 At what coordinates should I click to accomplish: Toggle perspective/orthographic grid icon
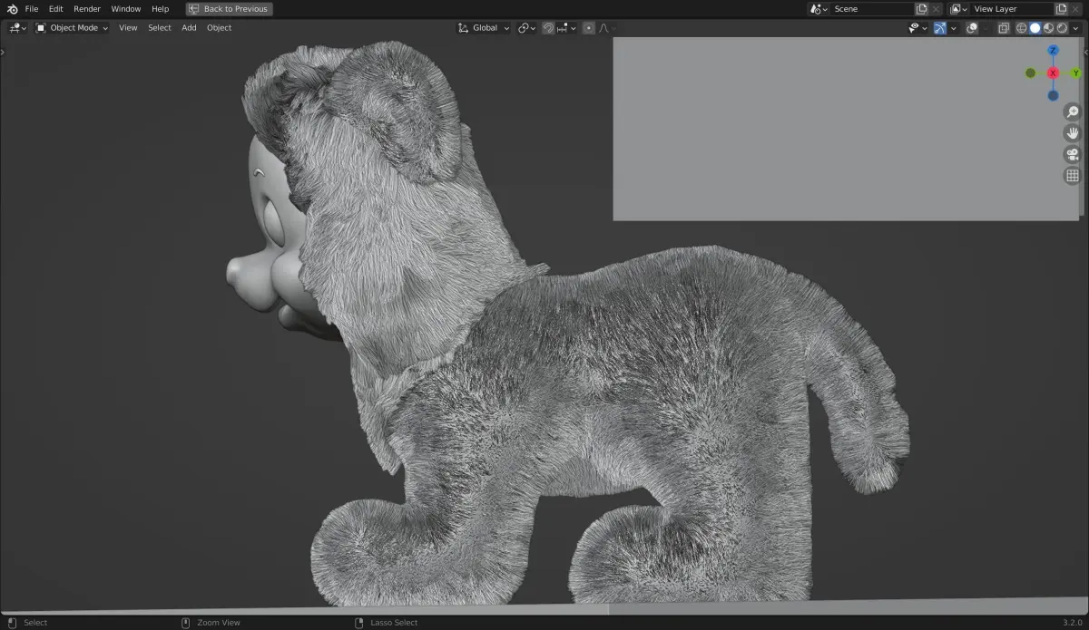tap(1072, 176)
